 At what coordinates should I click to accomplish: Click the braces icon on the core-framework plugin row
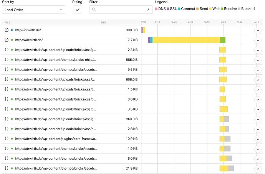pos(7,139)
